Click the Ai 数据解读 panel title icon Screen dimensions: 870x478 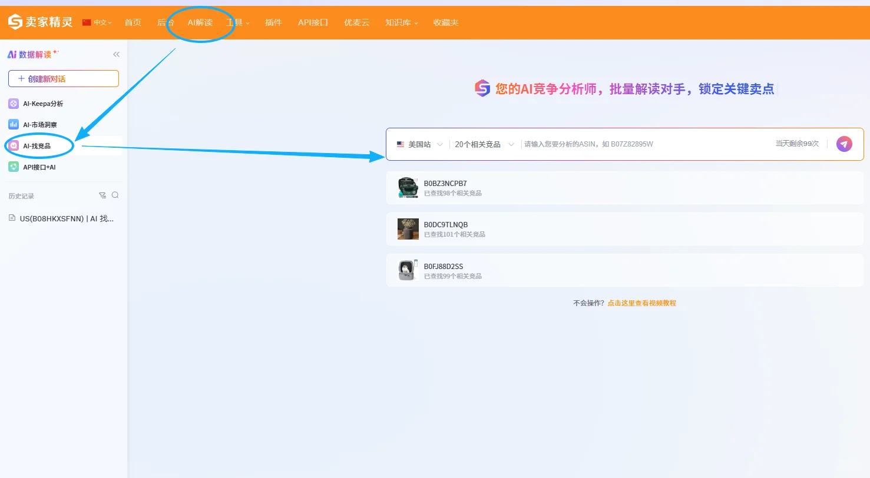(x=13, y=54)
